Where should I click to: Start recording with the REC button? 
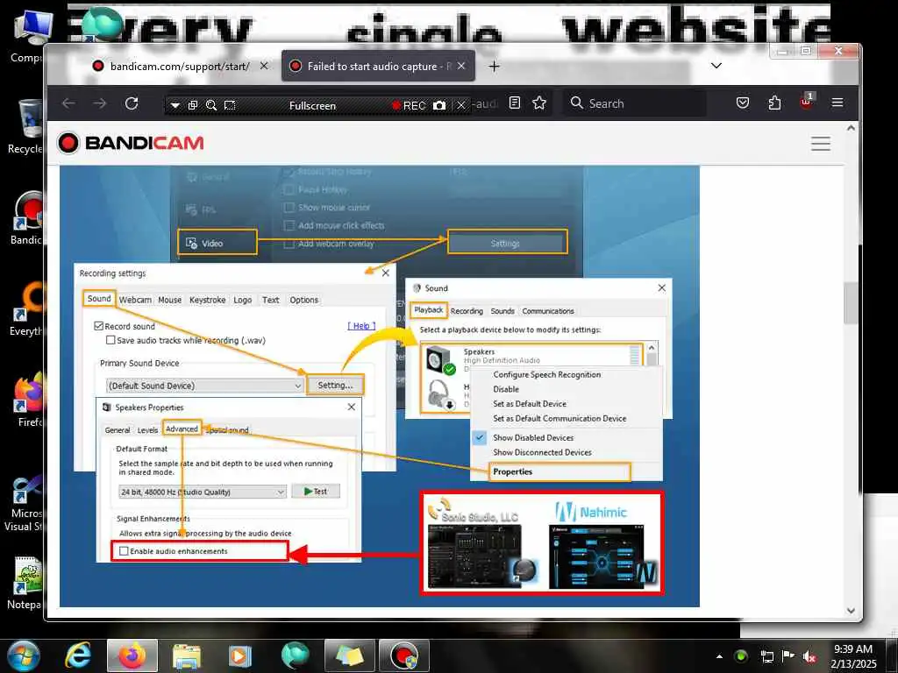coord(409,105)
